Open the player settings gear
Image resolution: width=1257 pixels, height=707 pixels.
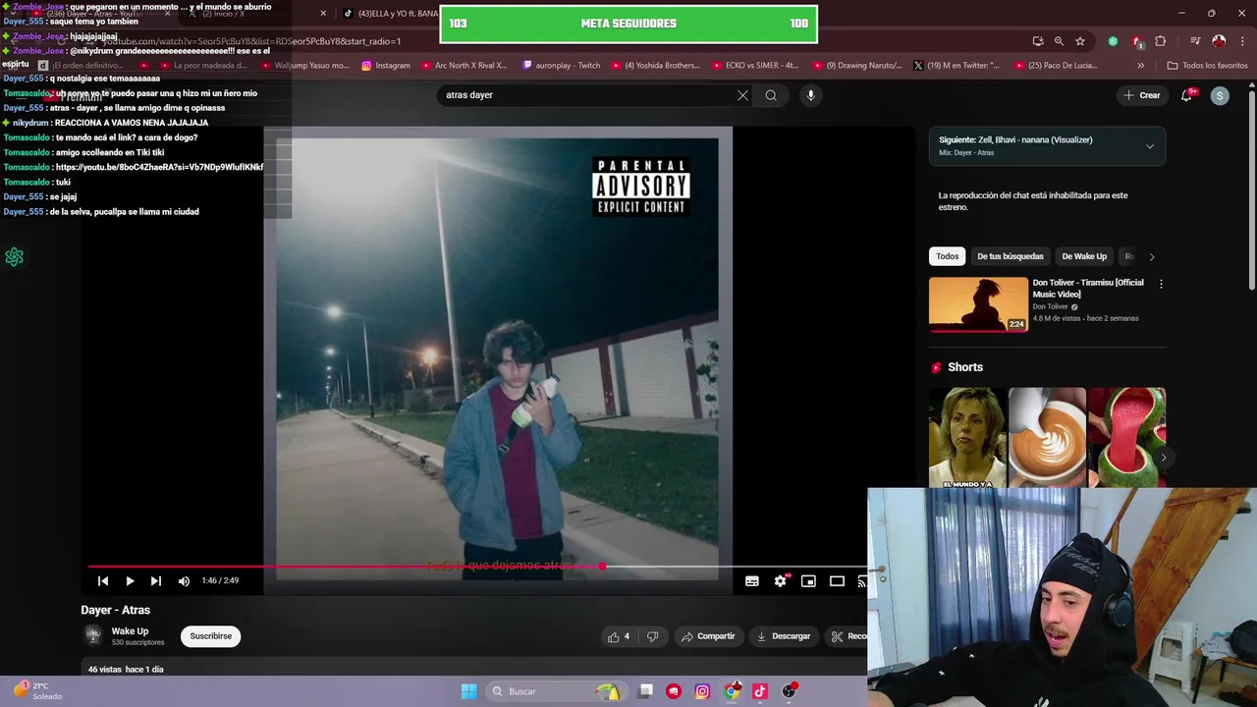tap(780, 581)
